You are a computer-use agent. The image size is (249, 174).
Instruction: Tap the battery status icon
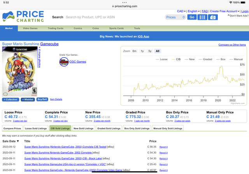(243, 2)
